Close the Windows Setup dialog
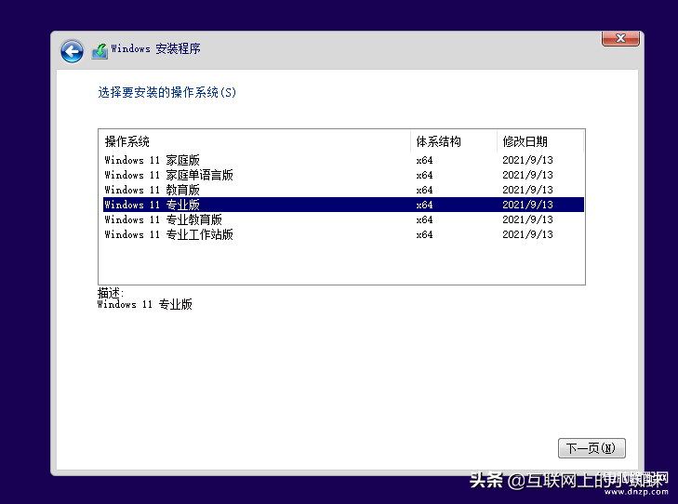Image resolution: width=678 pixels, height=504 pixels. pyautogui.click(x=620, y=38)
